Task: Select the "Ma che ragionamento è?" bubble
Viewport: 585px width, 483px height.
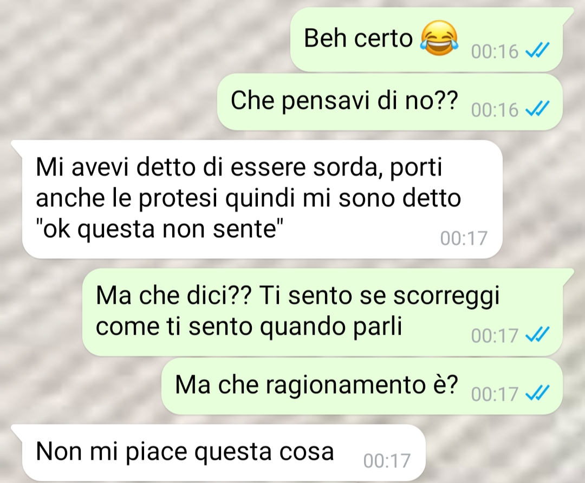Action: pos(362,386)
